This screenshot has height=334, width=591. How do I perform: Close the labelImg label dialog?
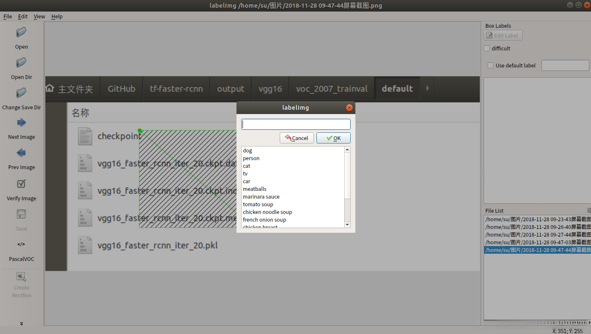pyautogui.click(x=349, y=108)
